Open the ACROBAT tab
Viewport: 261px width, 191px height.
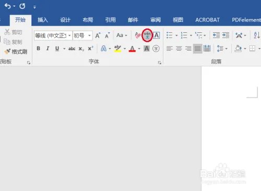[x=207, y=20]
